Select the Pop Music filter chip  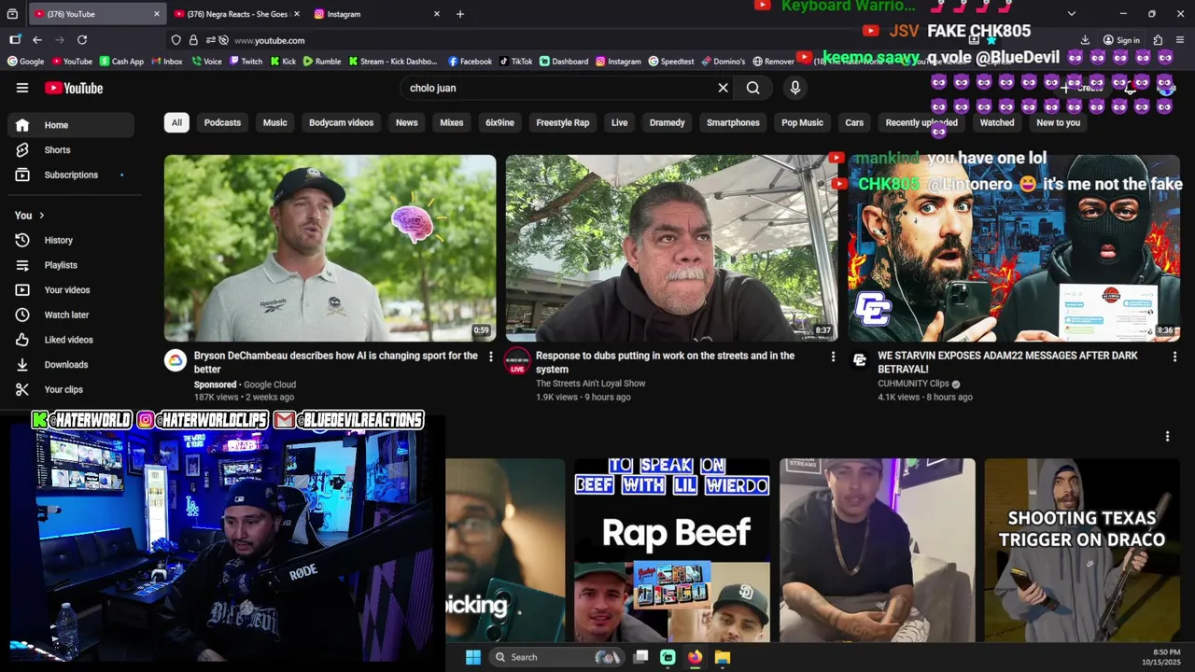(x=802, y=122)
